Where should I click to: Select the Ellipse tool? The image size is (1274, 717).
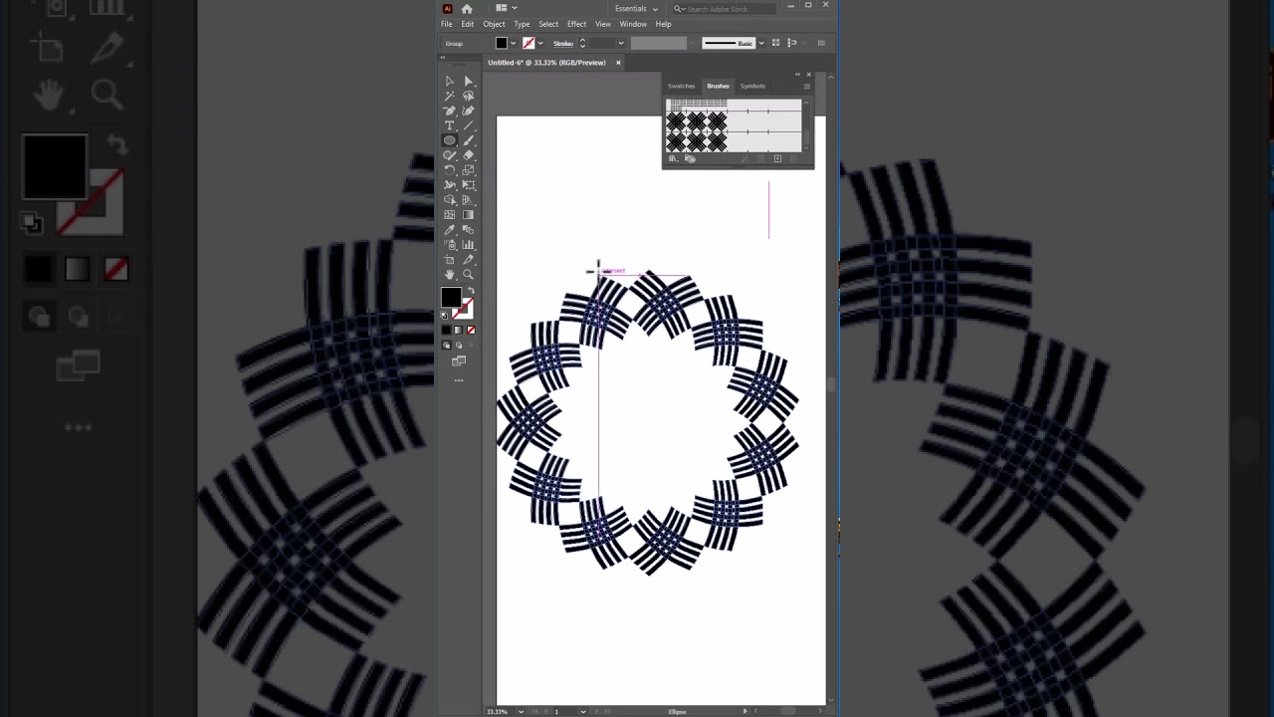[x=450, y=140]
